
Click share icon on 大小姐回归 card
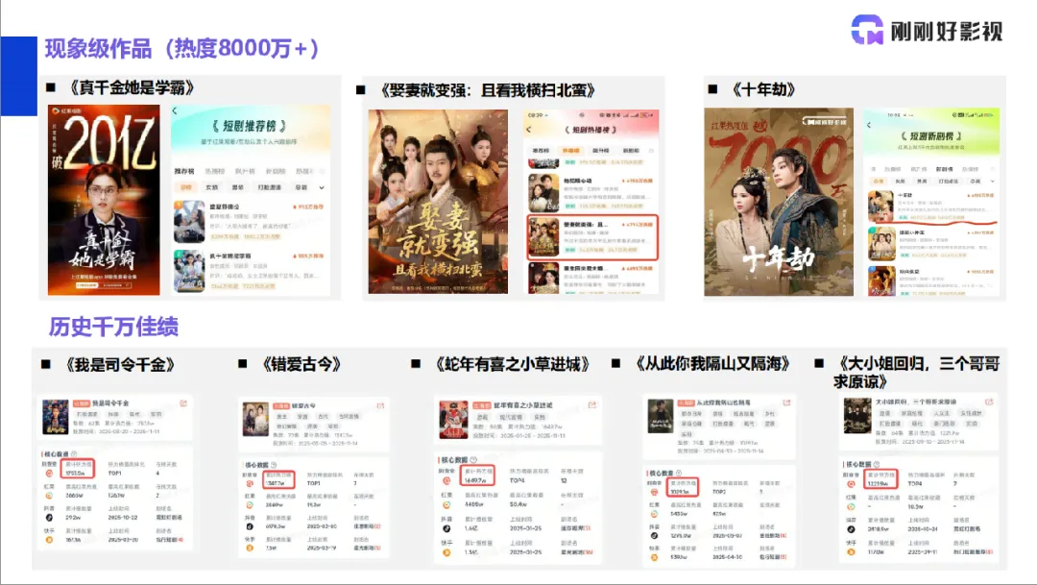pyautogui.click(x=989, y=402)
